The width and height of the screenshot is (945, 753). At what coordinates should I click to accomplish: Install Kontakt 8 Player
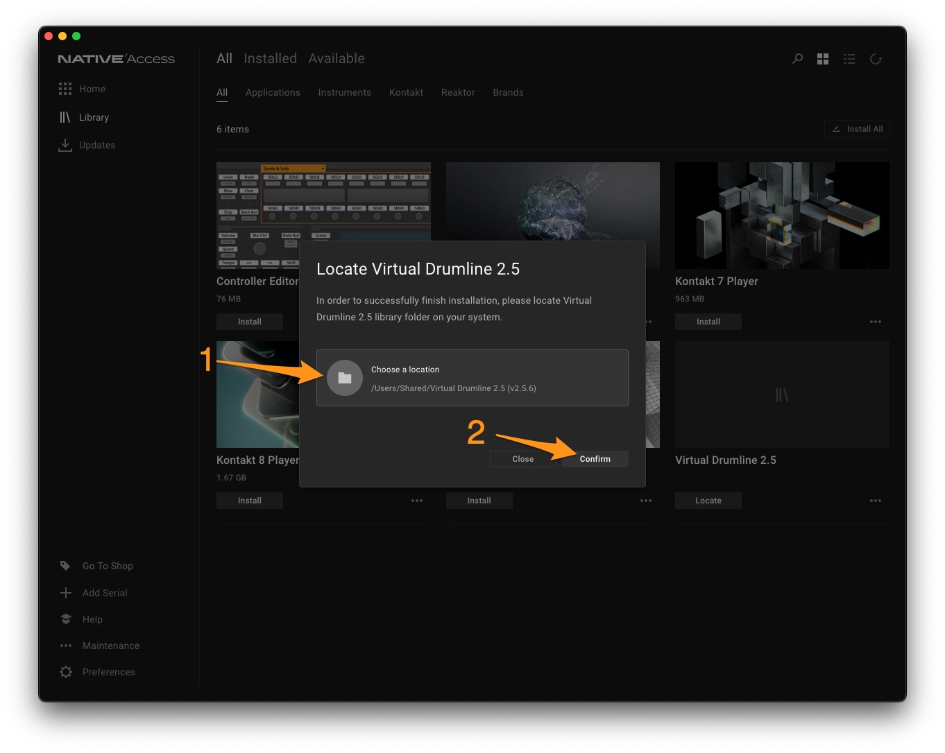tap(250, 501)
